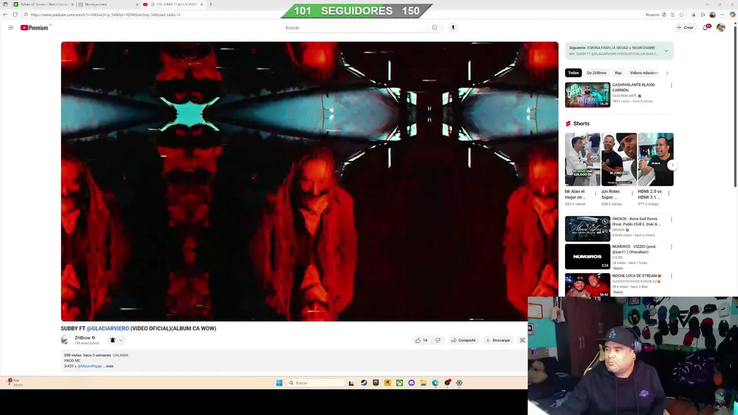
Task: Select the De ZHBrow filter chip
Action: coord(596,73)
